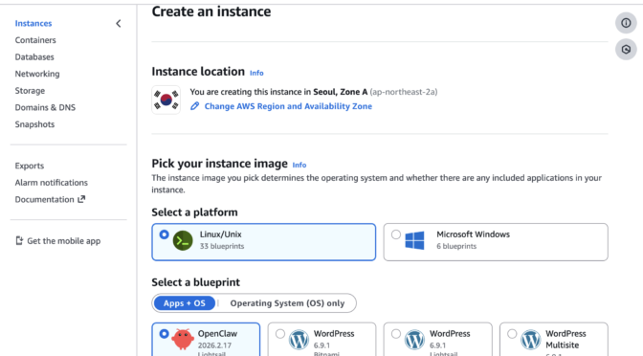Click Info next to Pick your instance image
This screenshot has width=643, height=356.
(x=299, y=165)
